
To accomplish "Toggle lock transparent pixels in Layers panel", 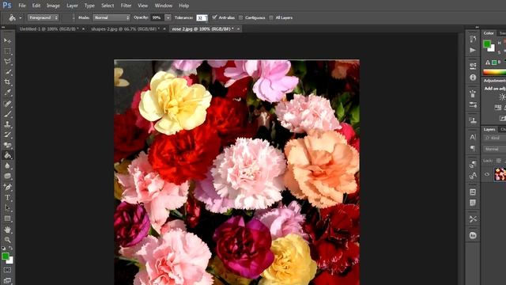I will pos(499,161).
